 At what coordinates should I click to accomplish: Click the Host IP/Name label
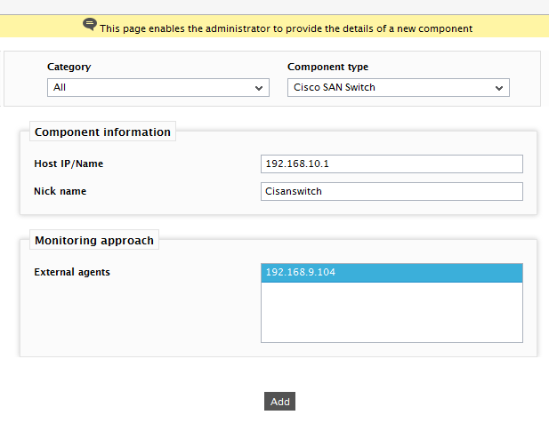[69, 164]
